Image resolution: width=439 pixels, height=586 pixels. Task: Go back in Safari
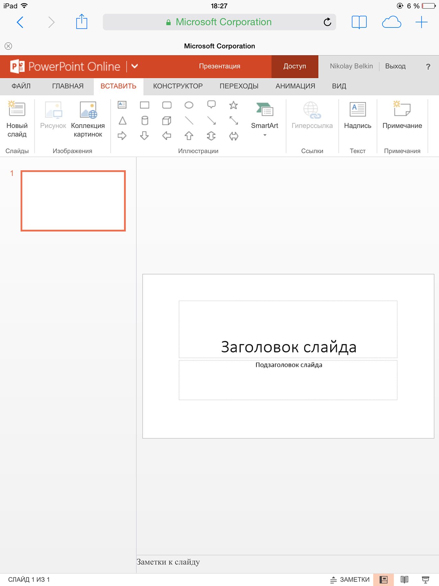[20, 22]
